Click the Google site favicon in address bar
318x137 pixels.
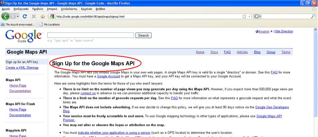pos(52,16)
